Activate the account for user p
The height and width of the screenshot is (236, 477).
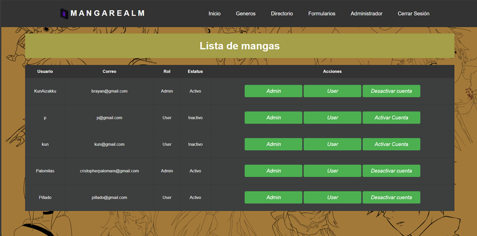click(391, 118)
